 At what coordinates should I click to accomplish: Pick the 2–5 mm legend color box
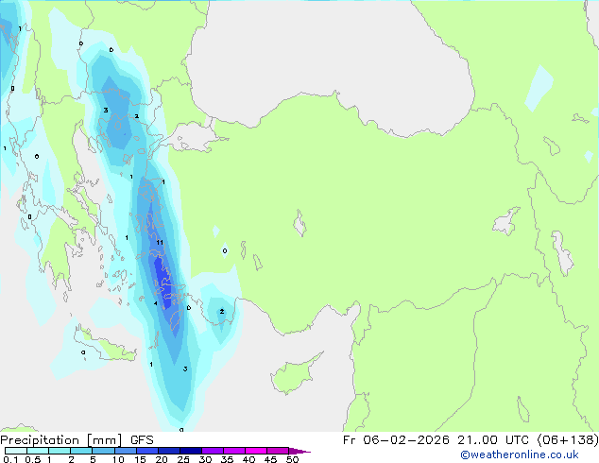(81, 451)
